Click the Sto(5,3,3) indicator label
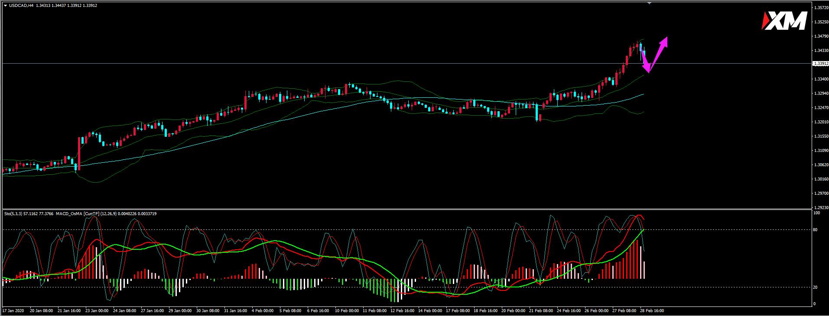Screen dimensions: 829x316 click(x=13, y=214)
